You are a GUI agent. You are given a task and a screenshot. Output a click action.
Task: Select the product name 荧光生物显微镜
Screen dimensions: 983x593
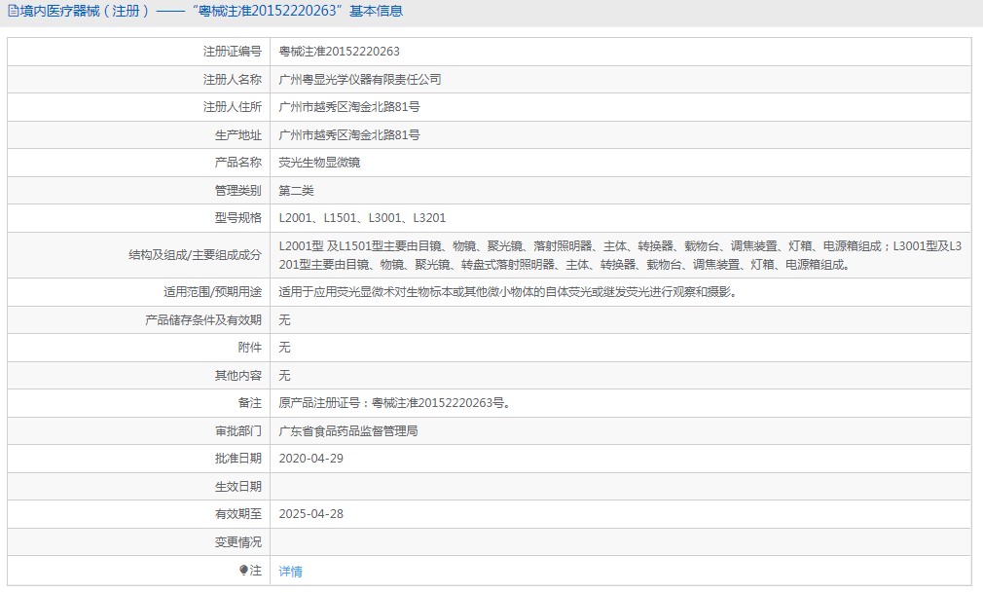319,163
